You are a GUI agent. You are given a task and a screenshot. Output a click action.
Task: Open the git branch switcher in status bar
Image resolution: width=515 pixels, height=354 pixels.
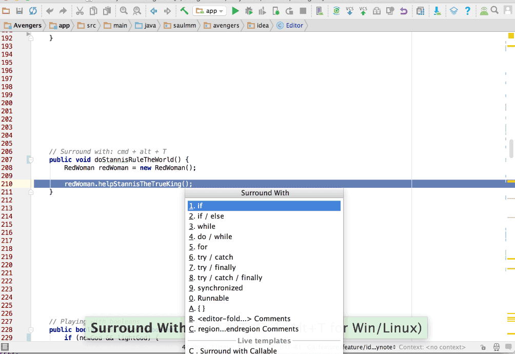(x=368, y=347)
